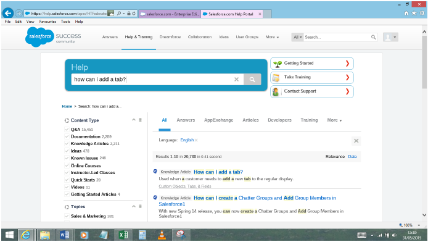428x242 pixels.
Task: Click the Windows Start button
Action: (x=9, y=235)
